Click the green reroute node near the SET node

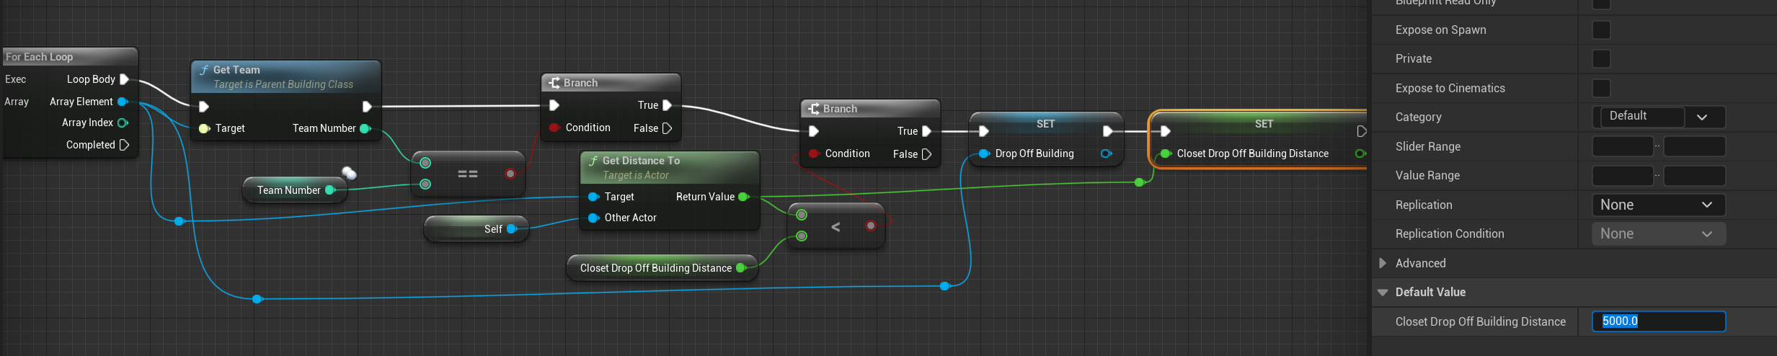(1139, 182)
